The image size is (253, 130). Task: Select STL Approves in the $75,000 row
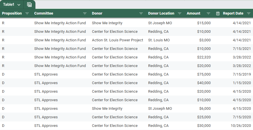pos(46,74)
